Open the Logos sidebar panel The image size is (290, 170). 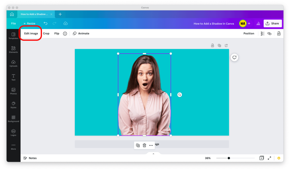14,133
